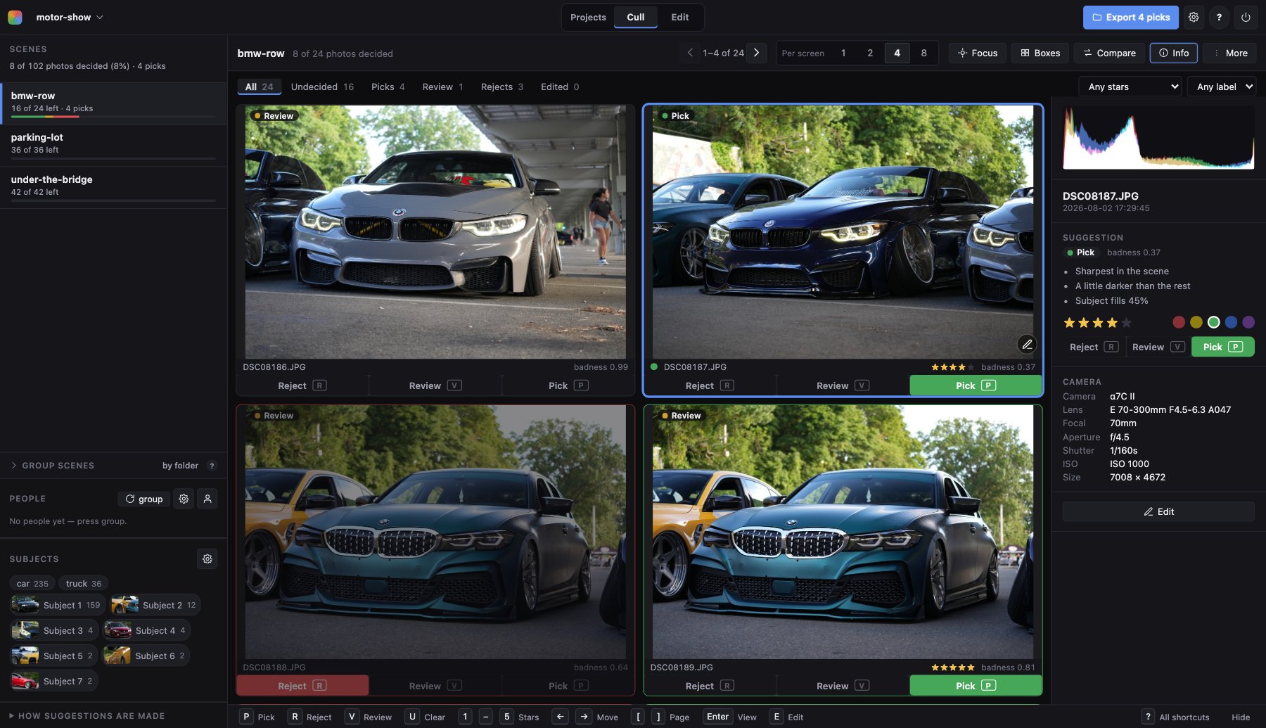This screenshot has height=728, width=1266.
Task: Show Picks 4 filter tab
Action: point(388,87)
